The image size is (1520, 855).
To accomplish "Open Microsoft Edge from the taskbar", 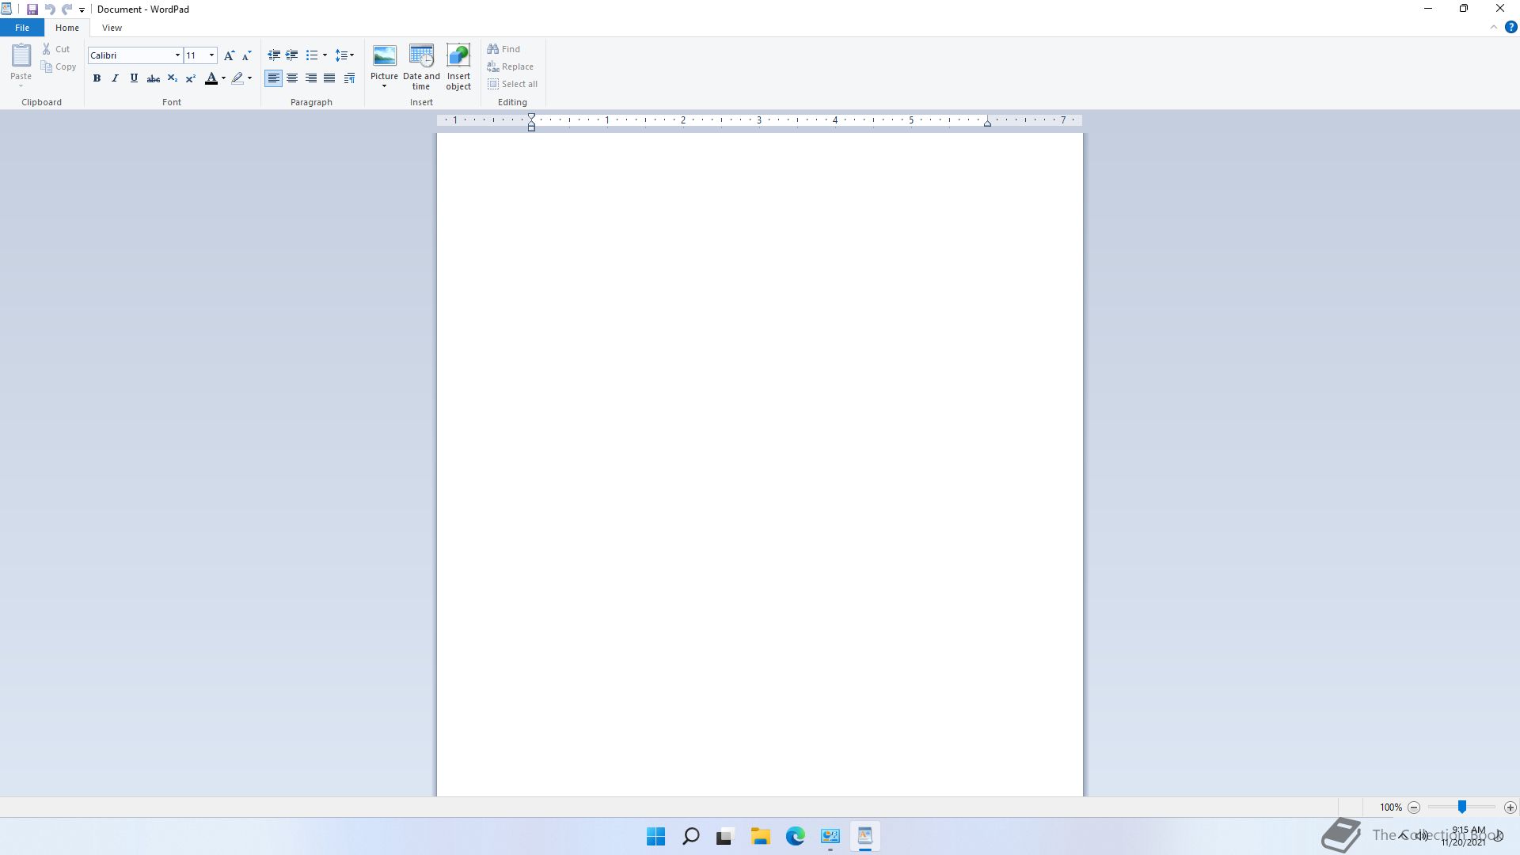I will (795, 836).
